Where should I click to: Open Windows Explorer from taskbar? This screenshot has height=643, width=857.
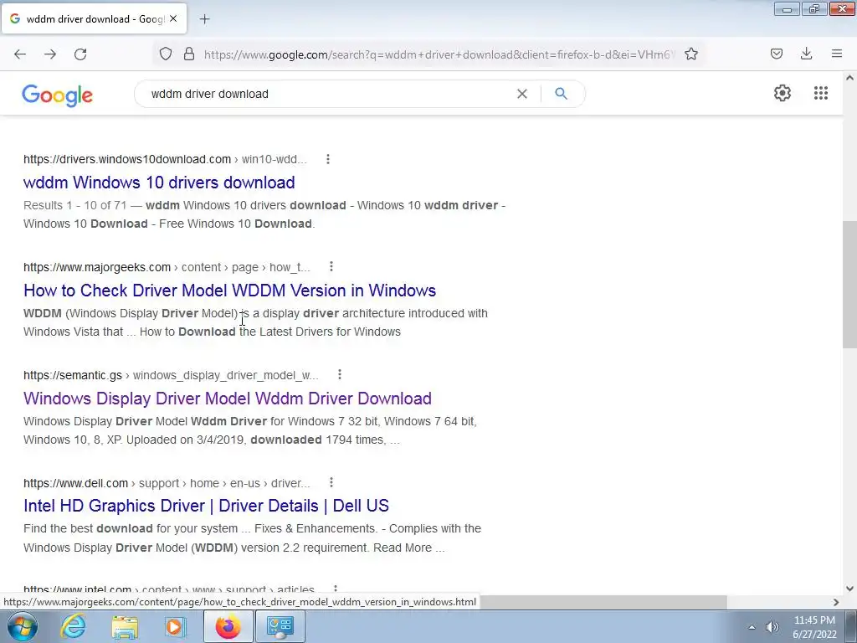[124, 626]
